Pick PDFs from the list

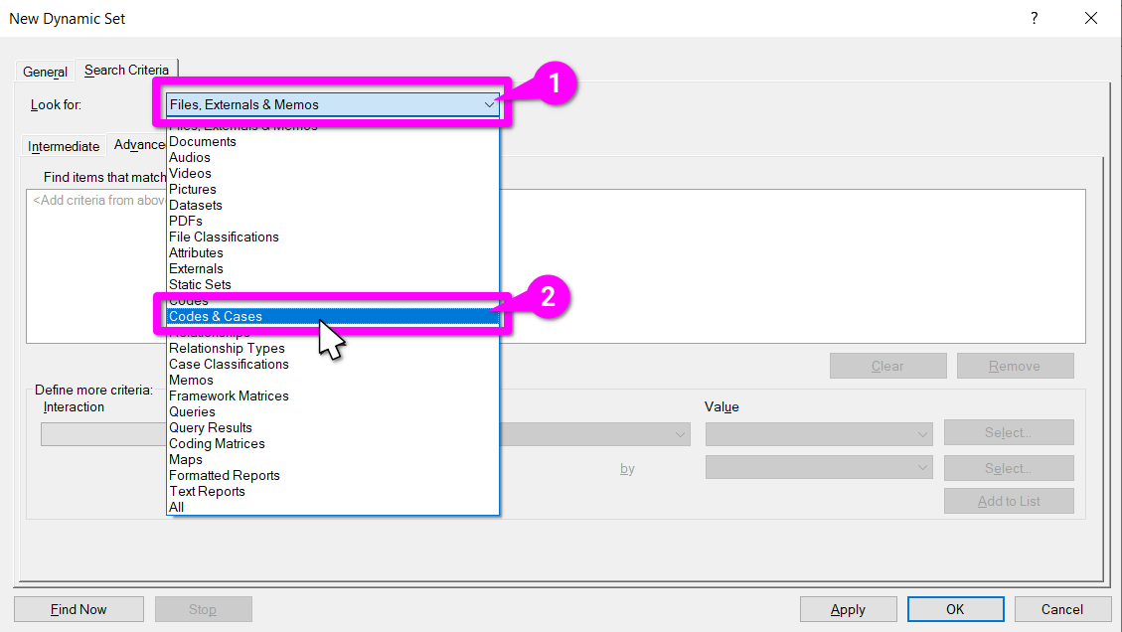click(x=186, y=221)
